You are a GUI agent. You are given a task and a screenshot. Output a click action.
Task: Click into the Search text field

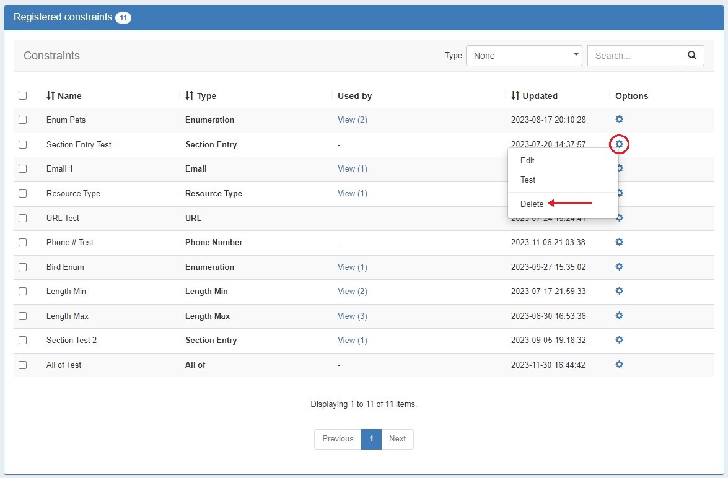click(x=633, y=56)
